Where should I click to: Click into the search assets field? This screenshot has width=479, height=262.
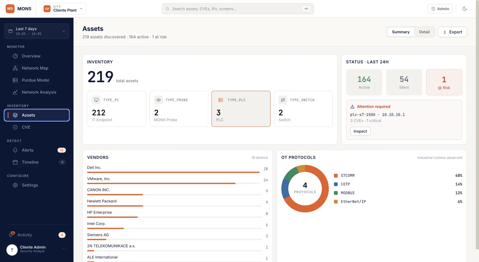(238, 9)
